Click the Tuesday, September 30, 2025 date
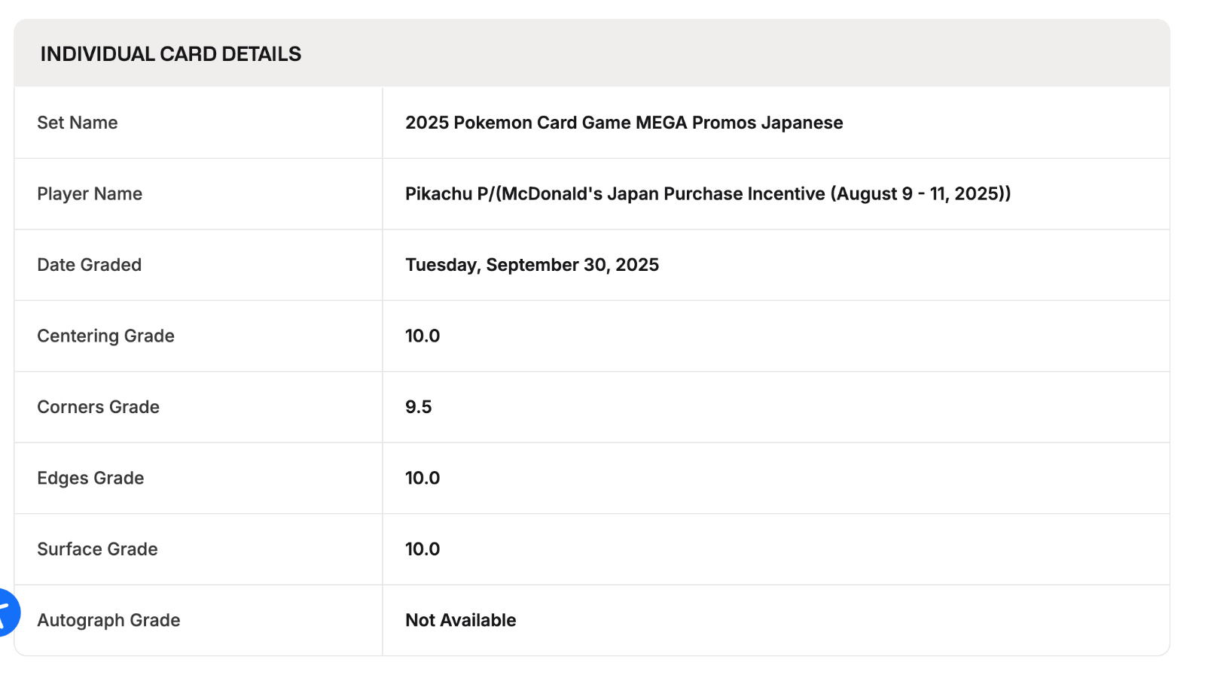Image resolution: width=1205 pixels, height=684 pixels. 532,265
